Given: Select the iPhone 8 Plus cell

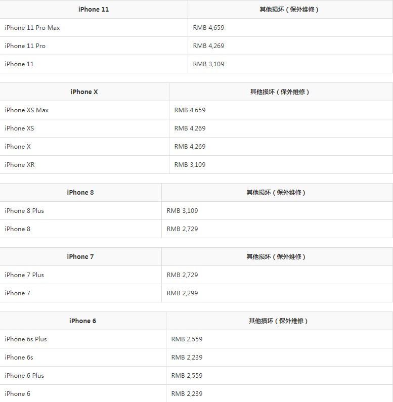Looking at the screenshot, I should coord(24,211).
